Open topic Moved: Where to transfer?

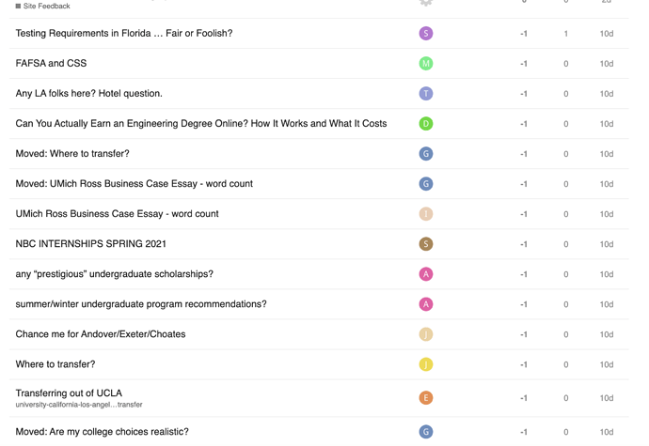coord(72,153)
